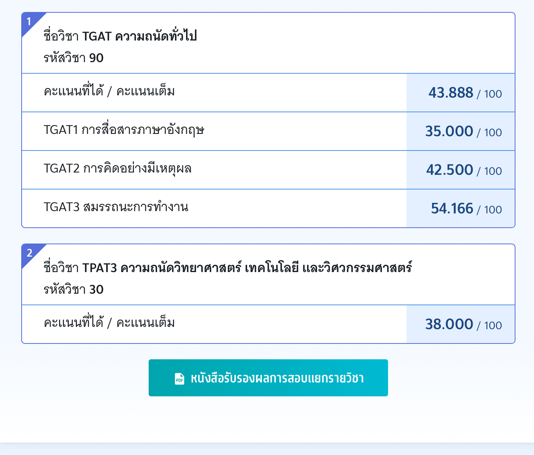This screenshot has width=534, height=455.
Task: Click the TGAT subject card header area
Action: [268, 43]
